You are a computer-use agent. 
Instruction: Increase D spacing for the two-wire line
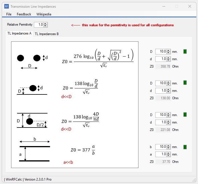pyautogui.click(x=168, y=50)
